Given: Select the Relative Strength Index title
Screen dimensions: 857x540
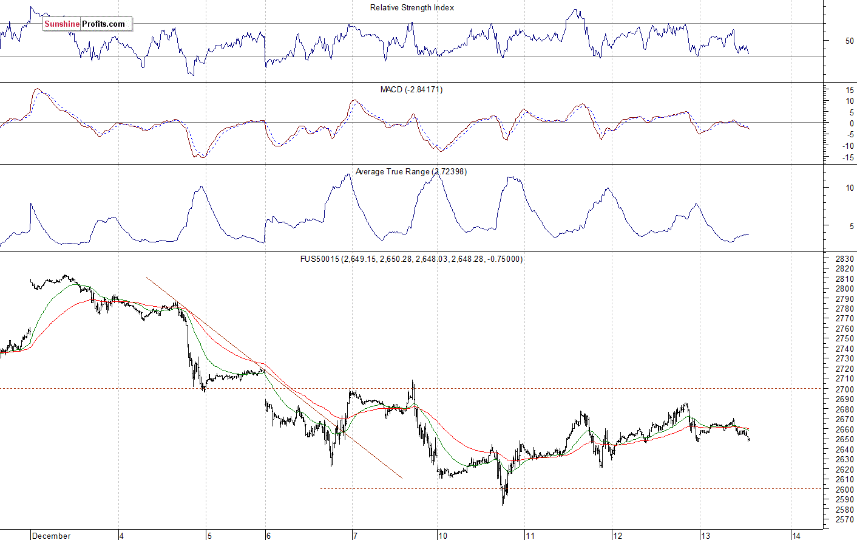Looking at the screenshot, I should (x=412, y=8).
